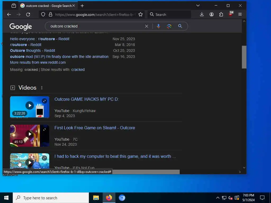Select the outcore cracked browser tab

tap(48, 6)
